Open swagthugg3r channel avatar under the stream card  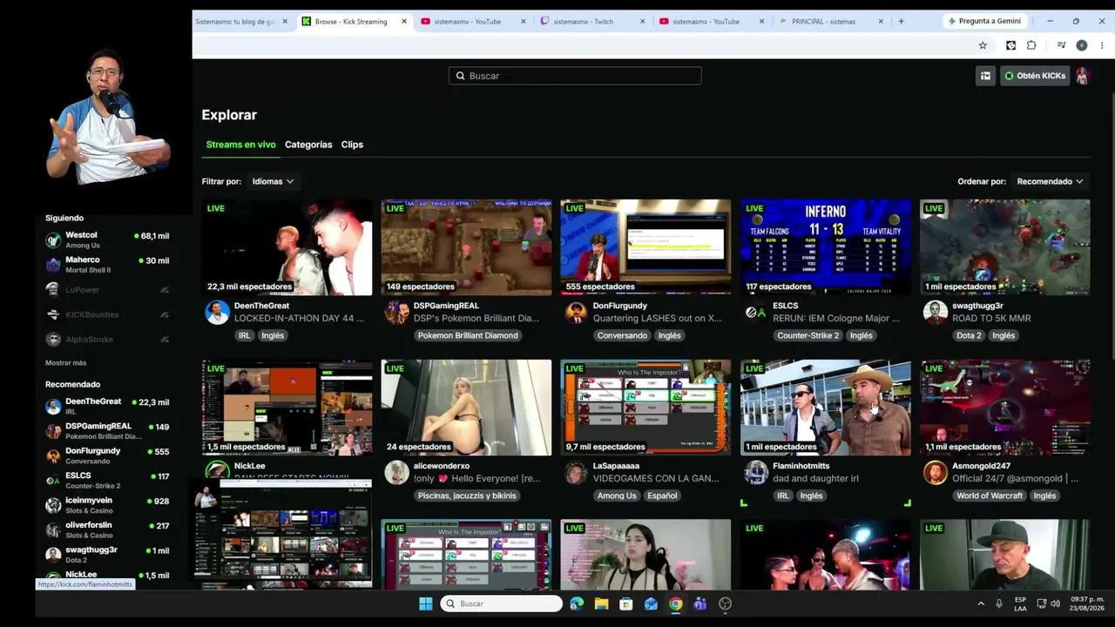coord(935,313)
